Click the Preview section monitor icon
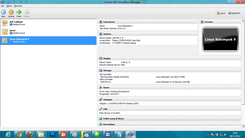245x138 pixels. click(x=202, y=22)
